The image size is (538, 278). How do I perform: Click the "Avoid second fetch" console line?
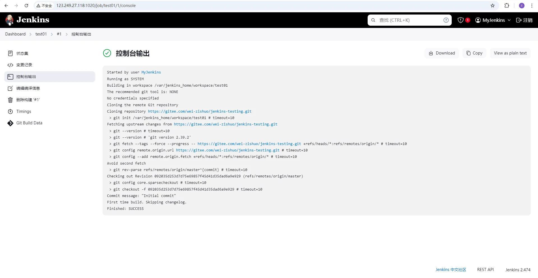click(x=126, y=163)
